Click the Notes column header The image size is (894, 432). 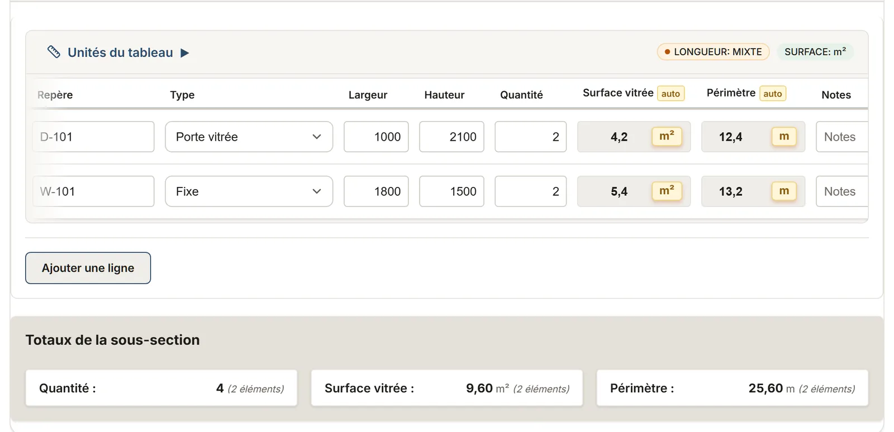[836, 95]
